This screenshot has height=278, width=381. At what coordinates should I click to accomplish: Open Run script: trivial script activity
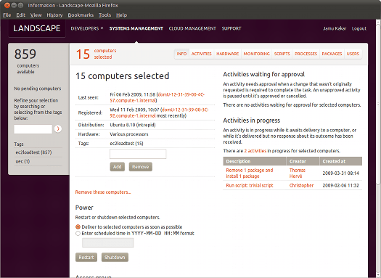[x=250, y=185]
